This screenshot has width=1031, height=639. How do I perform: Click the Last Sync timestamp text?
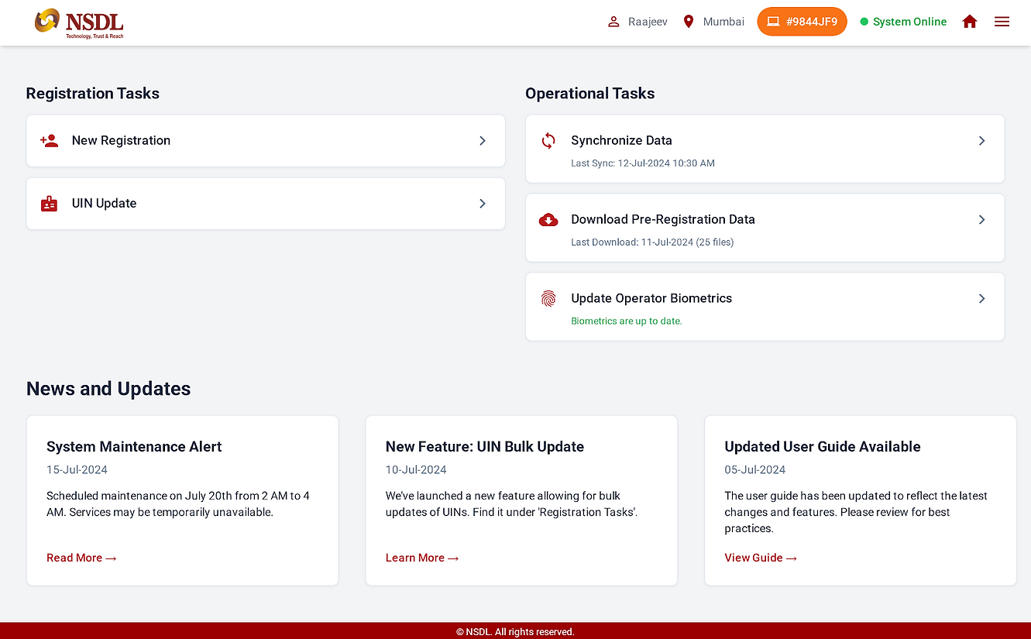coord(643,163)
